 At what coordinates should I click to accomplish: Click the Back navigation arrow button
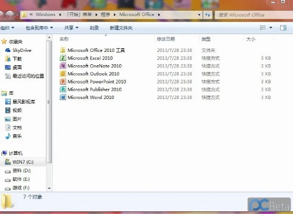coord(1,15)
